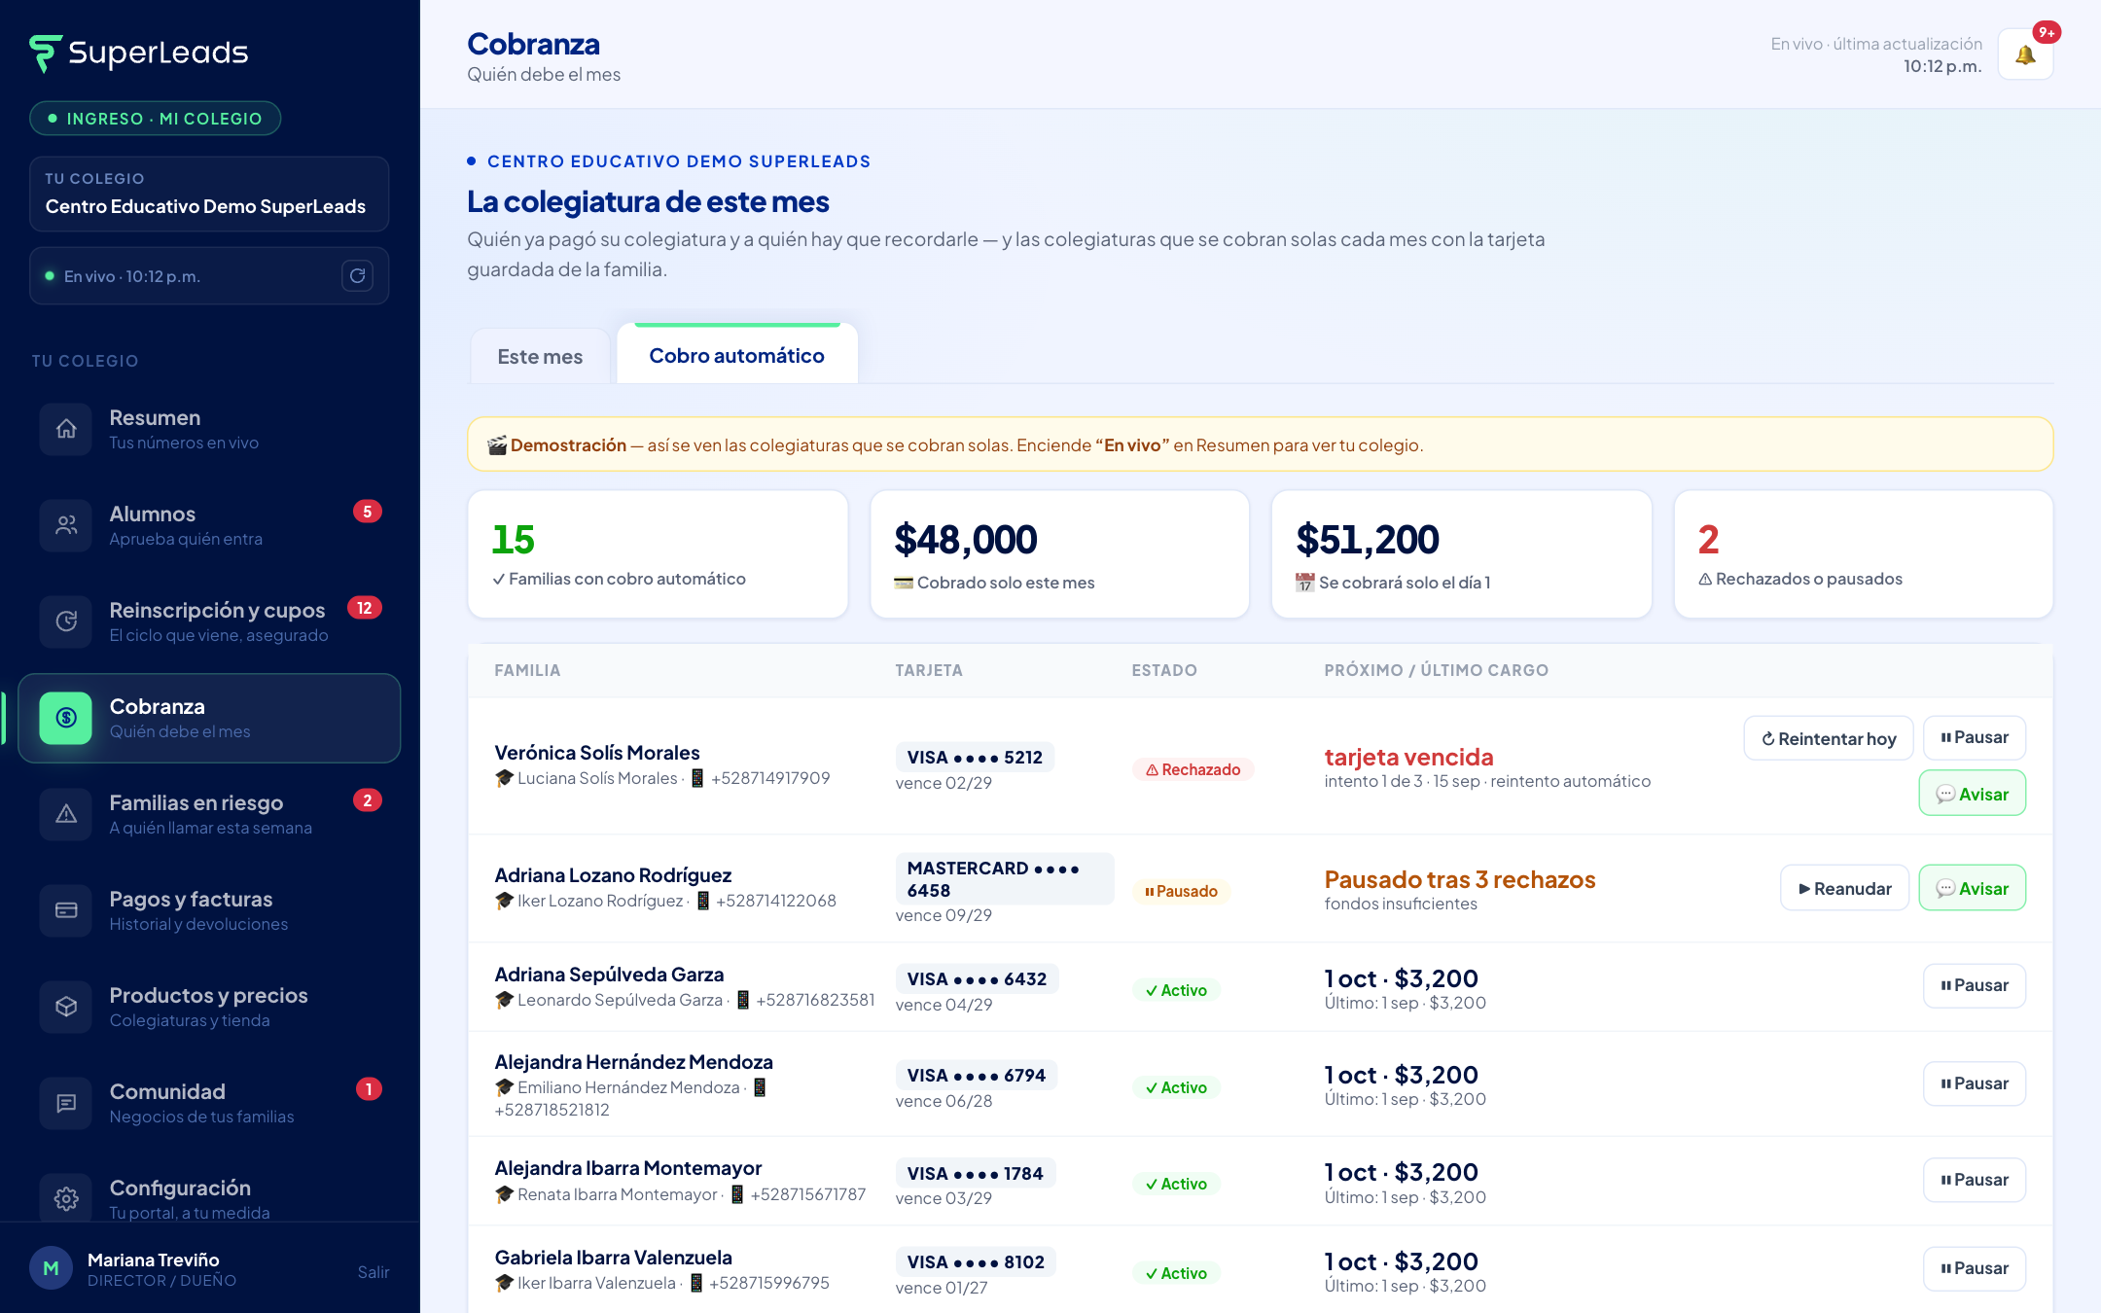The height and width of the screenshot is (1313, 2101).
Task: Click the $51,200 Se cobrará solo card
Action: 1461,554
